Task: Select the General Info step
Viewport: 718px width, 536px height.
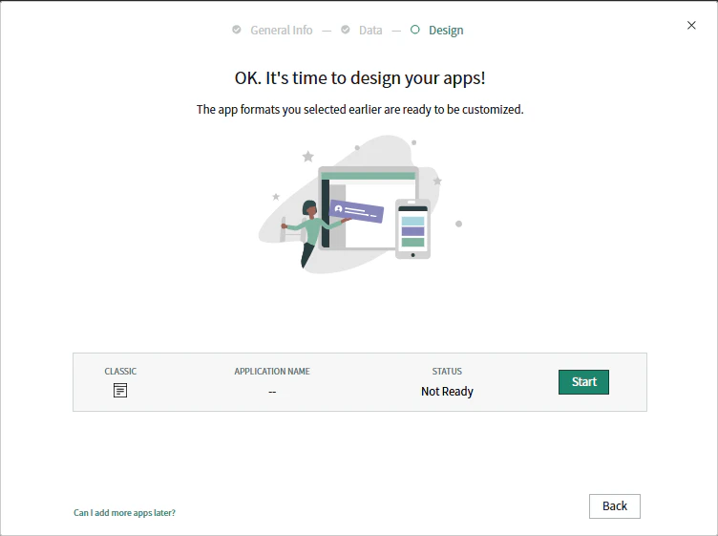Action: (x=281, y=31)
